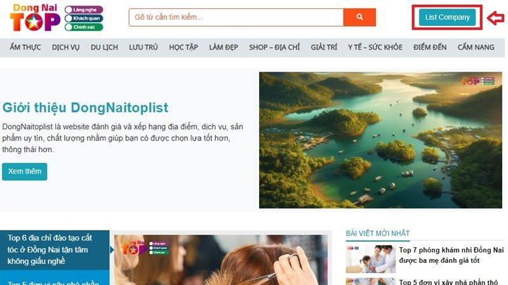The image size is (508, 285).
Task: Click the pediatric clinic article thumbnail
Action: [371, 259]
